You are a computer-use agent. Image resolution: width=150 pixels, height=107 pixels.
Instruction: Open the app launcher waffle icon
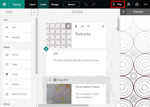(x=4, y=4)
